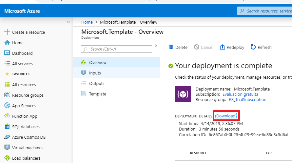Click the Outputs list icon
This screenshot has height=163, width=292.
pyautogui.click(x=83, y=83)
